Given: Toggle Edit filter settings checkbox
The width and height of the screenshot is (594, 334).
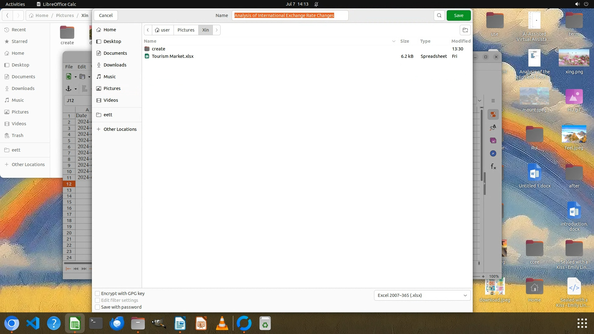Looking at the screenshot, I should 97,300.
